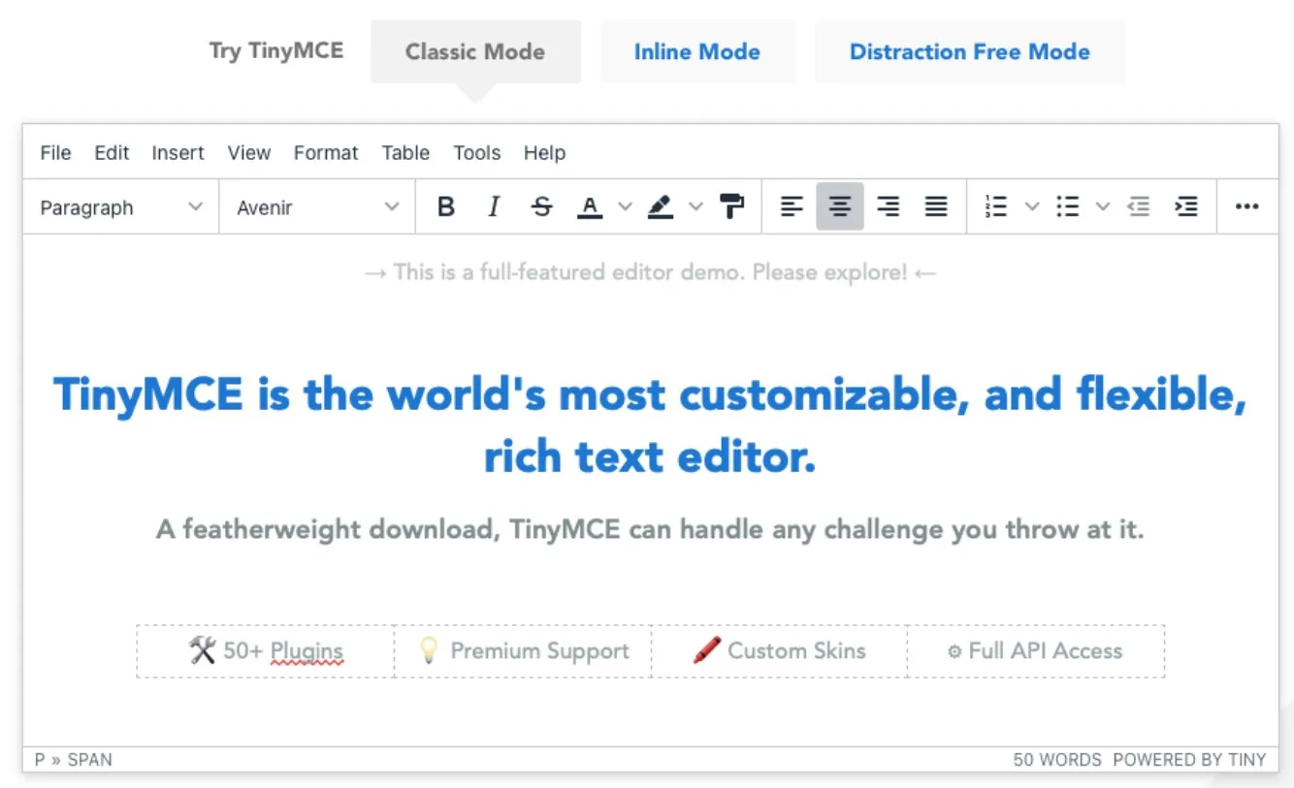
Task: Click the blue TinyMCE heading text
Action: 650,426
